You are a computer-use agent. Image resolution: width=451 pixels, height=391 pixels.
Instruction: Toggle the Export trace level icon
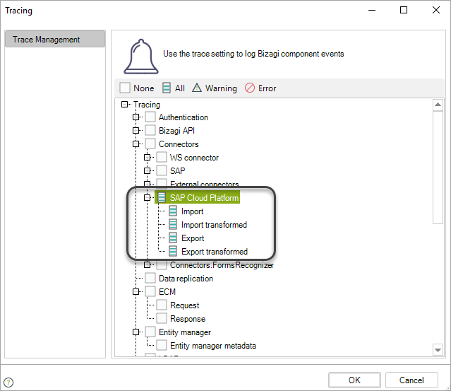173,238
